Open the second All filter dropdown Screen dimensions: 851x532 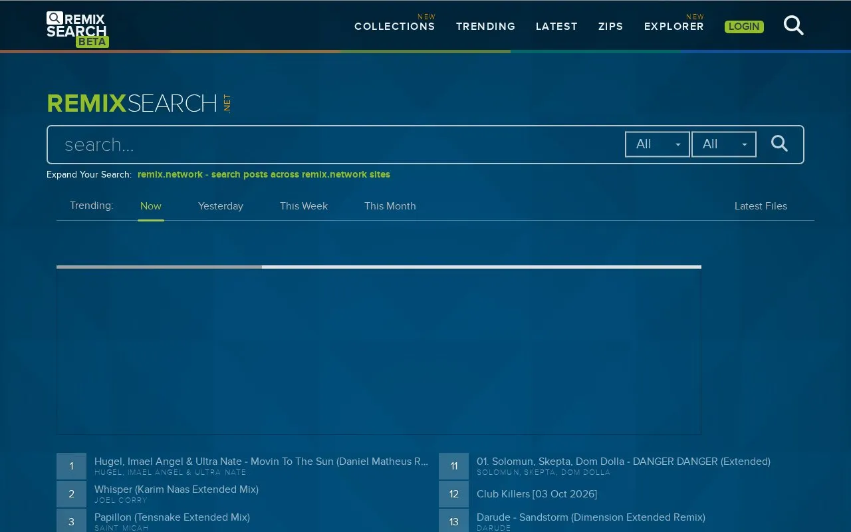click(723, 144)
